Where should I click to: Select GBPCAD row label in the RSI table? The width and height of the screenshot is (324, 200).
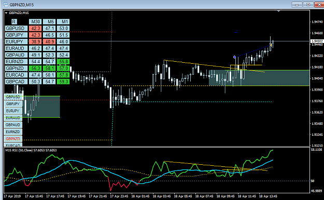[x=16, y=81]
